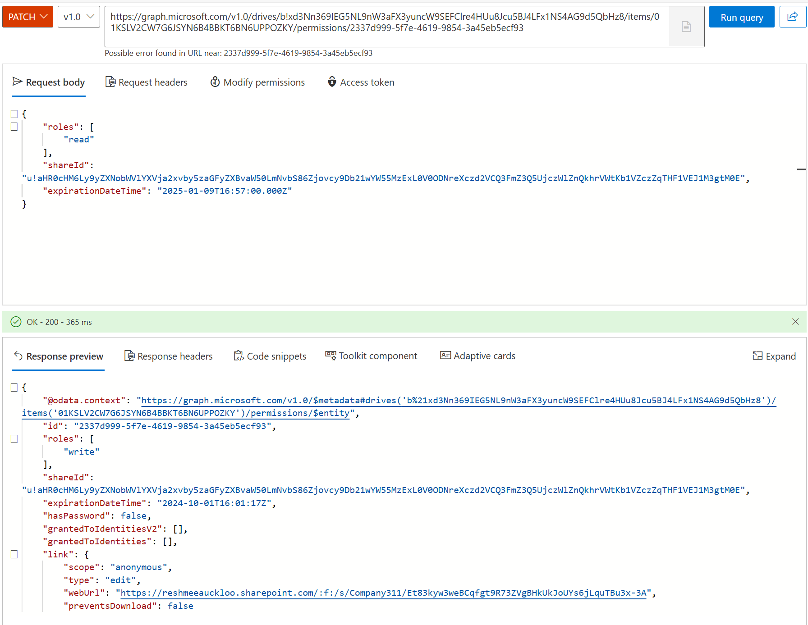
Task: Click the OK - 200 - 365 ms status text
Action: pyautogui.click(x=59, y=322)
